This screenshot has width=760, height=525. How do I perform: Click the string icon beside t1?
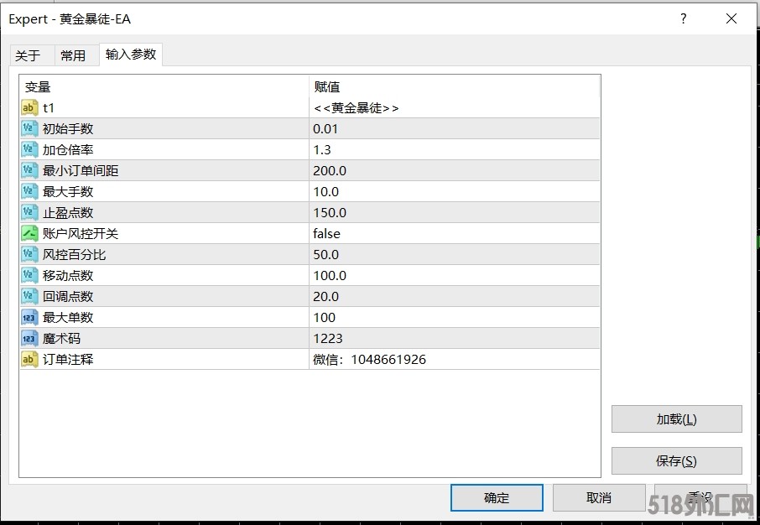tap(29, 107)
